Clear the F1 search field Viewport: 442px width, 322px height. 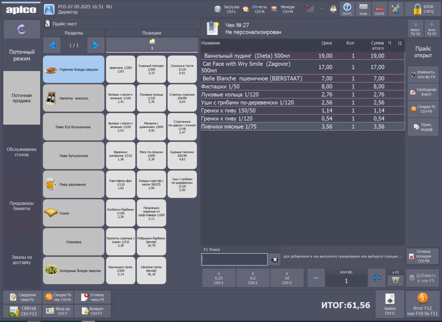click(275, 260)
